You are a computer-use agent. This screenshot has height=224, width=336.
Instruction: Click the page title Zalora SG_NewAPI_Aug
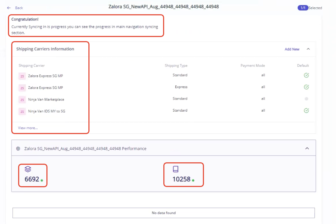click(x=164, y=7)
